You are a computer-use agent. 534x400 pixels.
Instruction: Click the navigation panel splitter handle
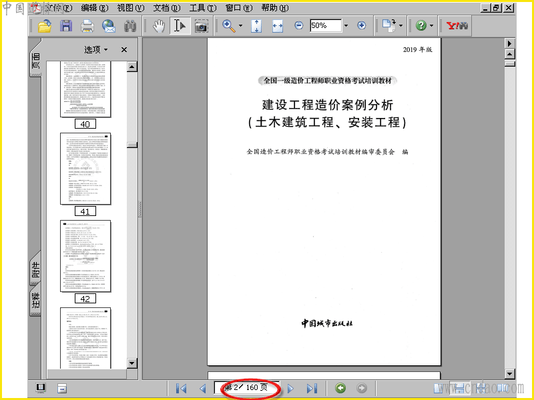coord(140,209)
